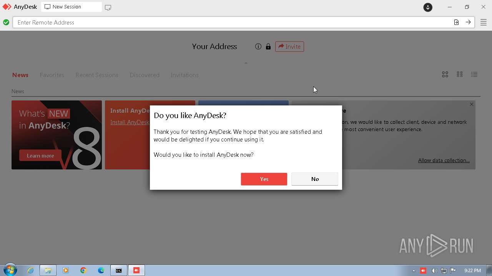Launch Internet Explorer from taskbar
492x276 pixels.
[x=30, y=270]
